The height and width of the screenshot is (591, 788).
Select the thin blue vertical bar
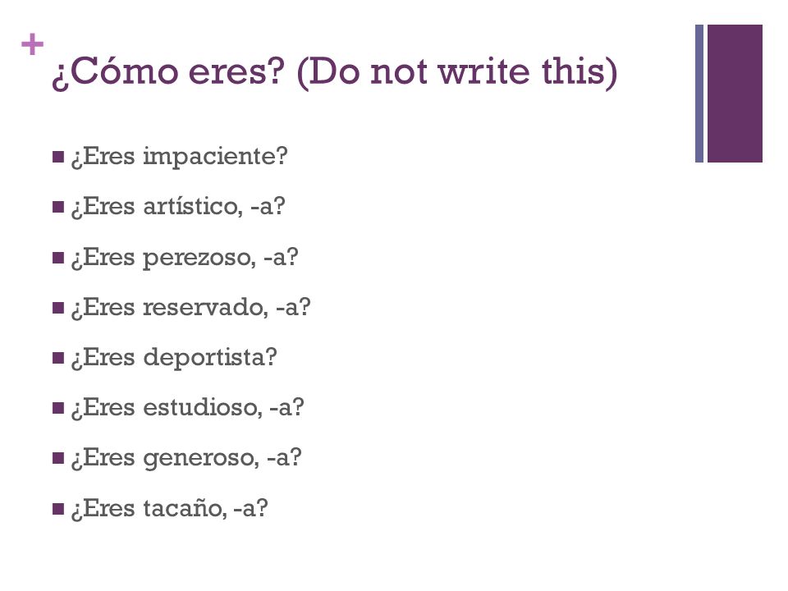pyautogui.click(x=699, y=94)
